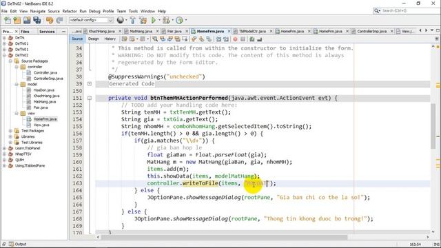Click the Toggle Rectangular Selection icon
Viewport: 441px width, 248px height.
pyautogui.click(x=185, y=39)
